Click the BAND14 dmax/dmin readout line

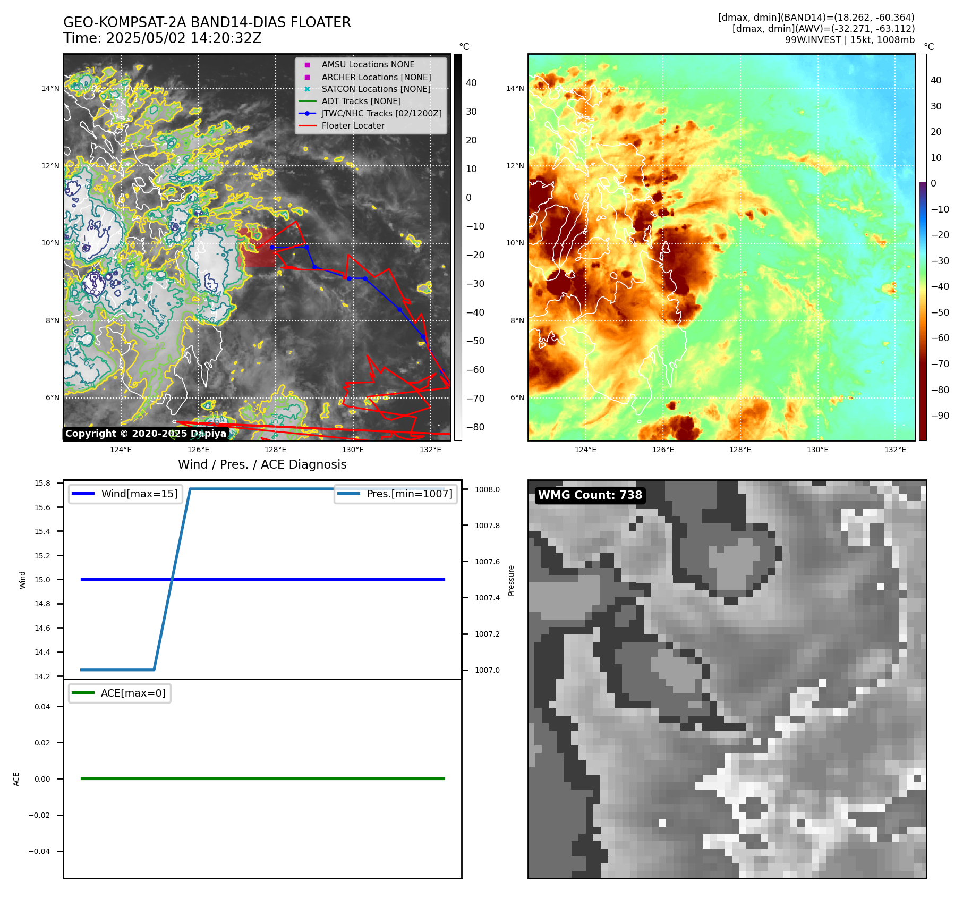coord(816,18)
